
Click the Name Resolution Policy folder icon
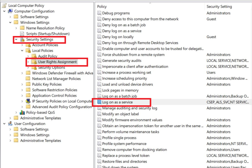[x=22, y=28]
